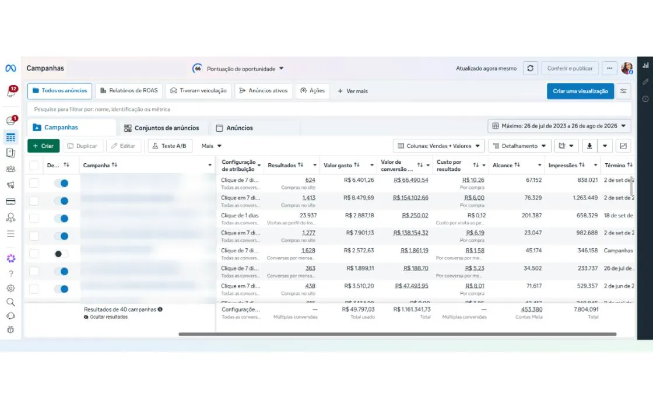The height and width of the screenshot is (408, 653).
Task: Select the Relatórios de ROAS view
Action: click(129, 91)
